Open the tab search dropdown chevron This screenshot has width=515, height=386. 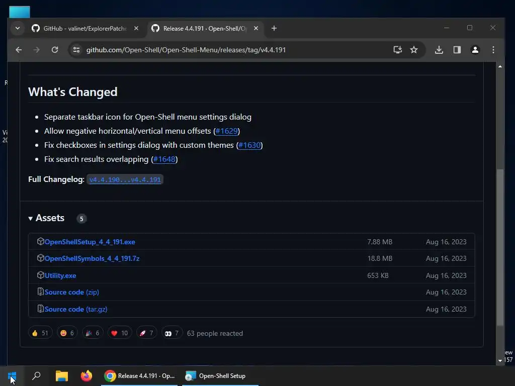tap(18, 28)
